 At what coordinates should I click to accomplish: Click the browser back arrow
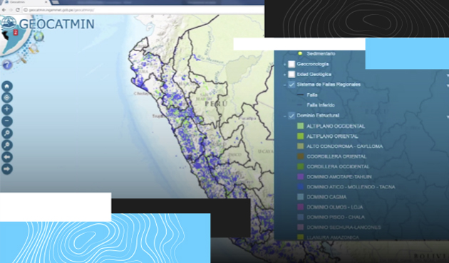4,10
